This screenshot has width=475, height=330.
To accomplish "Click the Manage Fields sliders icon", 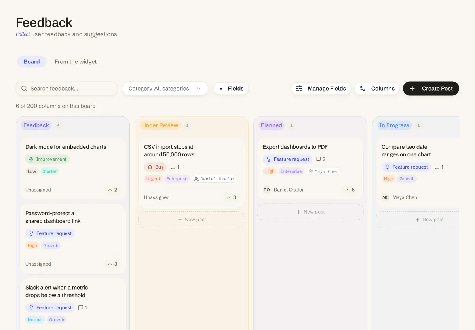I will [299, 89].
